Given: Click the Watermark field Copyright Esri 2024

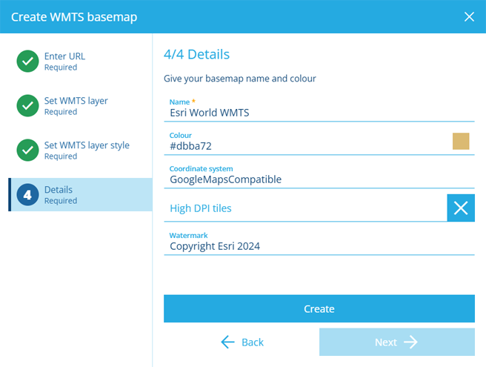Looking at the screenshot, I should click(319, 242).
